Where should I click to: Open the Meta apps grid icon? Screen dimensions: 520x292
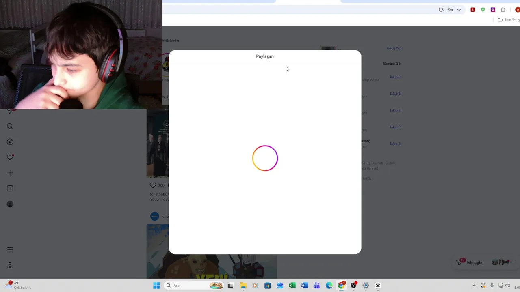tap(10, 266)
